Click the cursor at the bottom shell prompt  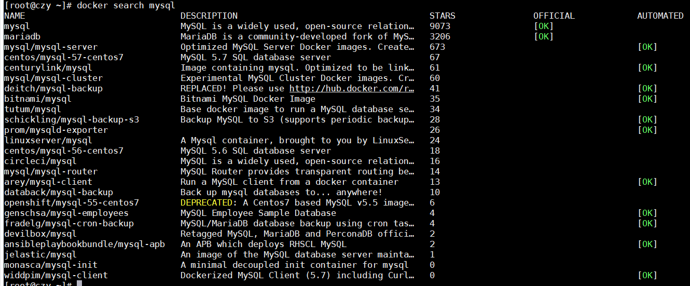coord(79,284)
